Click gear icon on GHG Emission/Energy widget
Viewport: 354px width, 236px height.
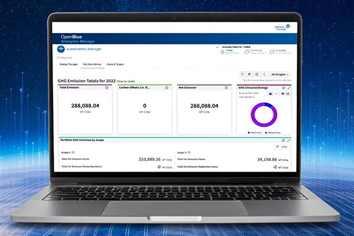click(x=284, y=87)
